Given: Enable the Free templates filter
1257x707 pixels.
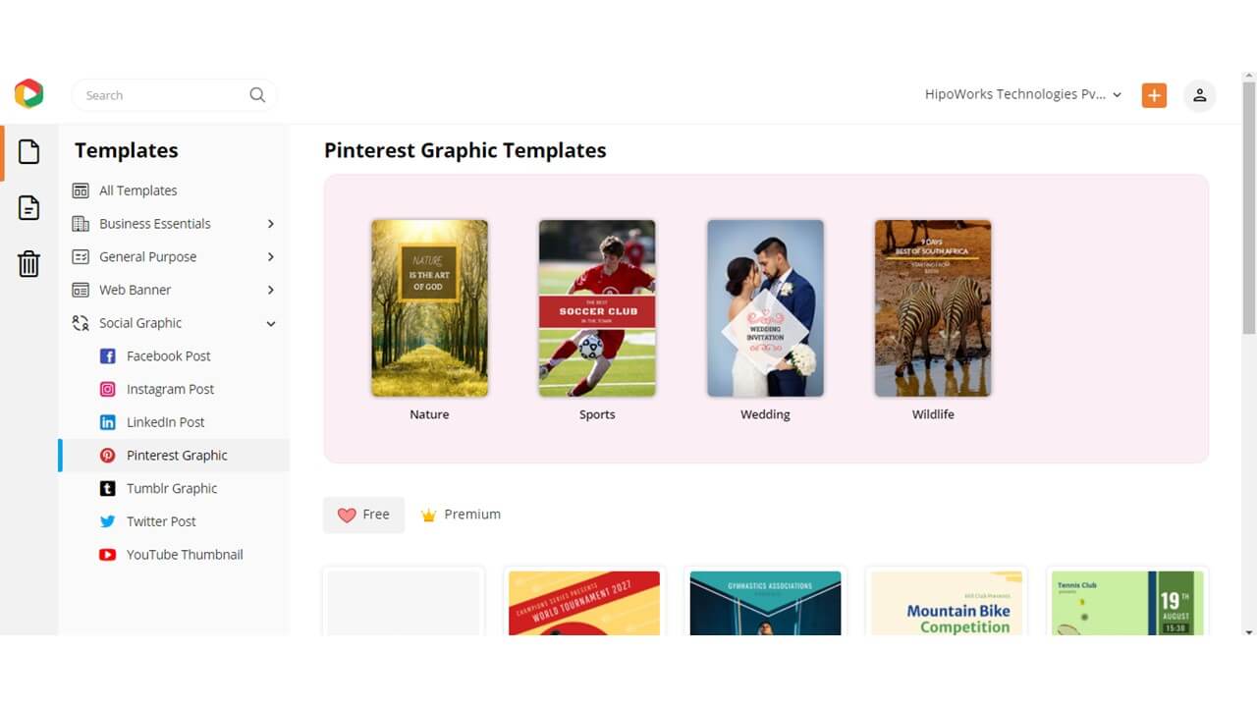Looking at the screenshot, I should pos(363,514).
